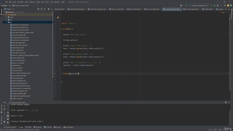233x131 pixels.
Task: Open the Terminal tool window
Action: click(48, 127)
